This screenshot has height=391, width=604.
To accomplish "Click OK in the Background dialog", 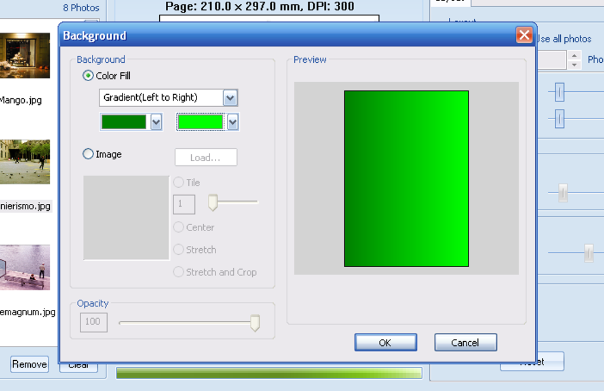I will tap(385, 342).
